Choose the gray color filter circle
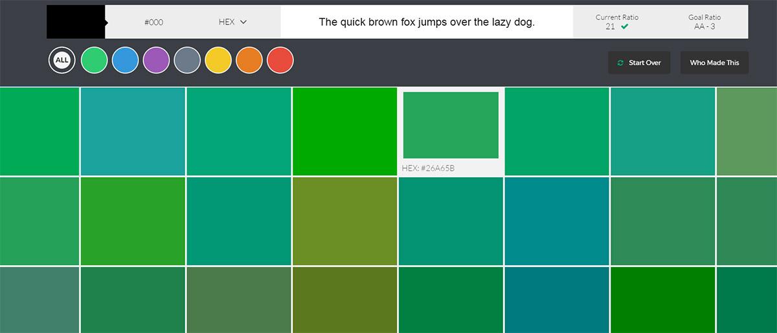Viewport: 777px width, 333px height. [x=187, y=61]
